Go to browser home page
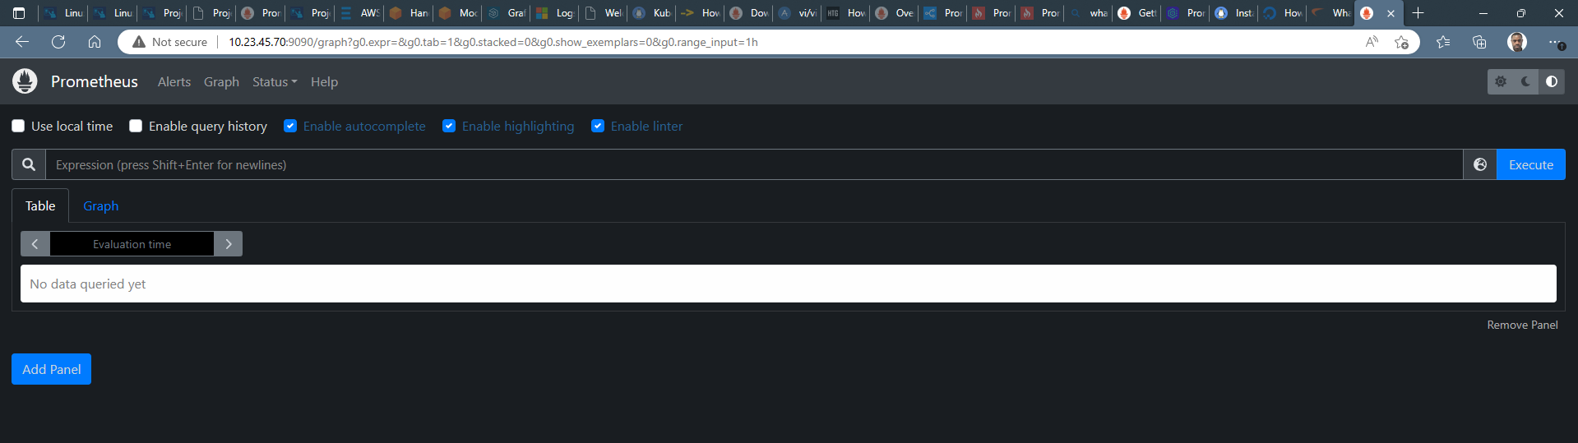The width and height of the screenshot is (1578, 443). (x=95, y=42)
